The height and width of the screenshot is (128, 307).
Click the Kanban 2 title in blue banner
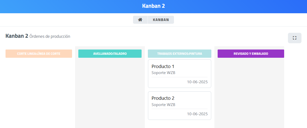point(153,6)
